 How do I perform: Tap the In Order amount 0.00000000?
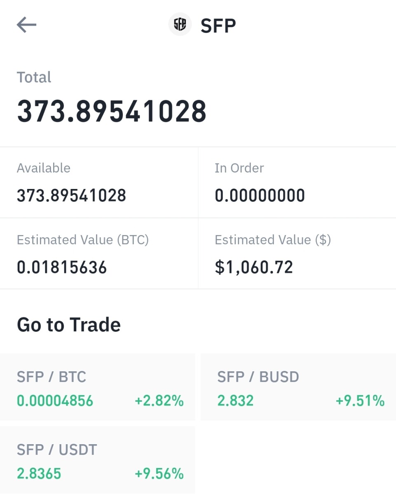pos(260,196)
